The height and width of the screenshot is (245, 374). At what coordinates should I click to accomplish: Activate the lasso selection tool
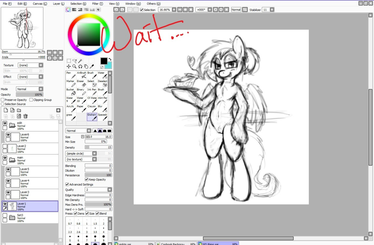pos(75,61)
